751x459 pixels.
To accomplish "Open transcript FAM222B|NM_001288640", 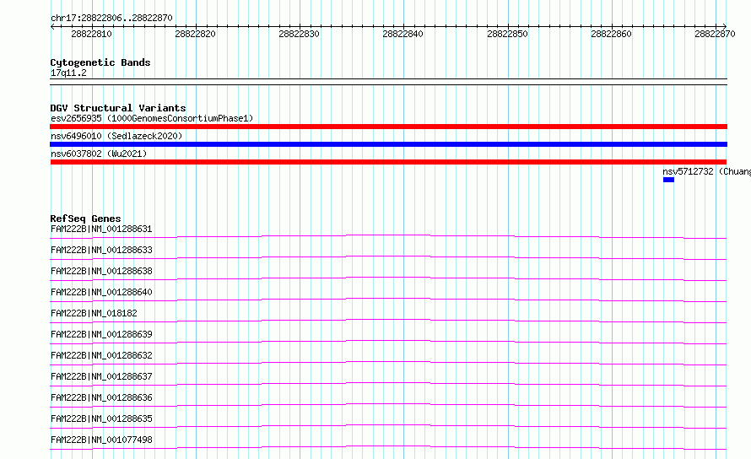I will coord(101,292).
